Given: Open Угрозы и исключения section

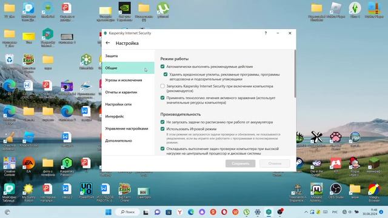Looking at the screenshot, I should click(x=128, y=80).
